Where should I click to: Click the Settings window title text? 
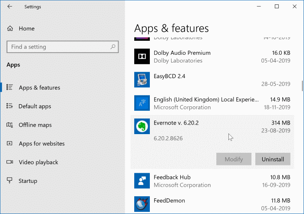pos(33,7)
